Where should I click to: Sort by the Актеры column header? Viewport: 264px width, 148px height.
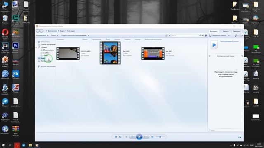coord(117,39)
